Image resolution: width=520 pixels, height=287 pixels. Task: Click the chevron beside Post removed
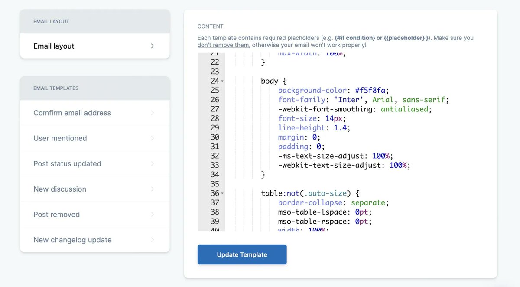tap(153, 215)
